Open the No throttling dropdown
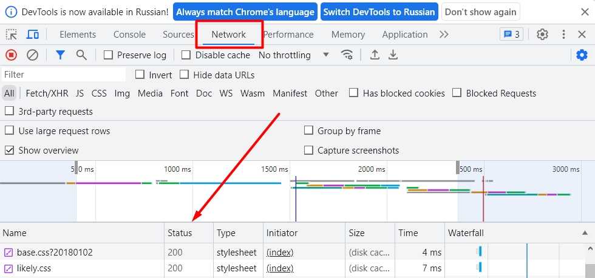 click(293, 55)
